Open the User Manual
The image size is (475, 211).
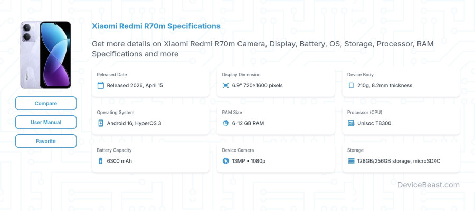tap(46, 122)
